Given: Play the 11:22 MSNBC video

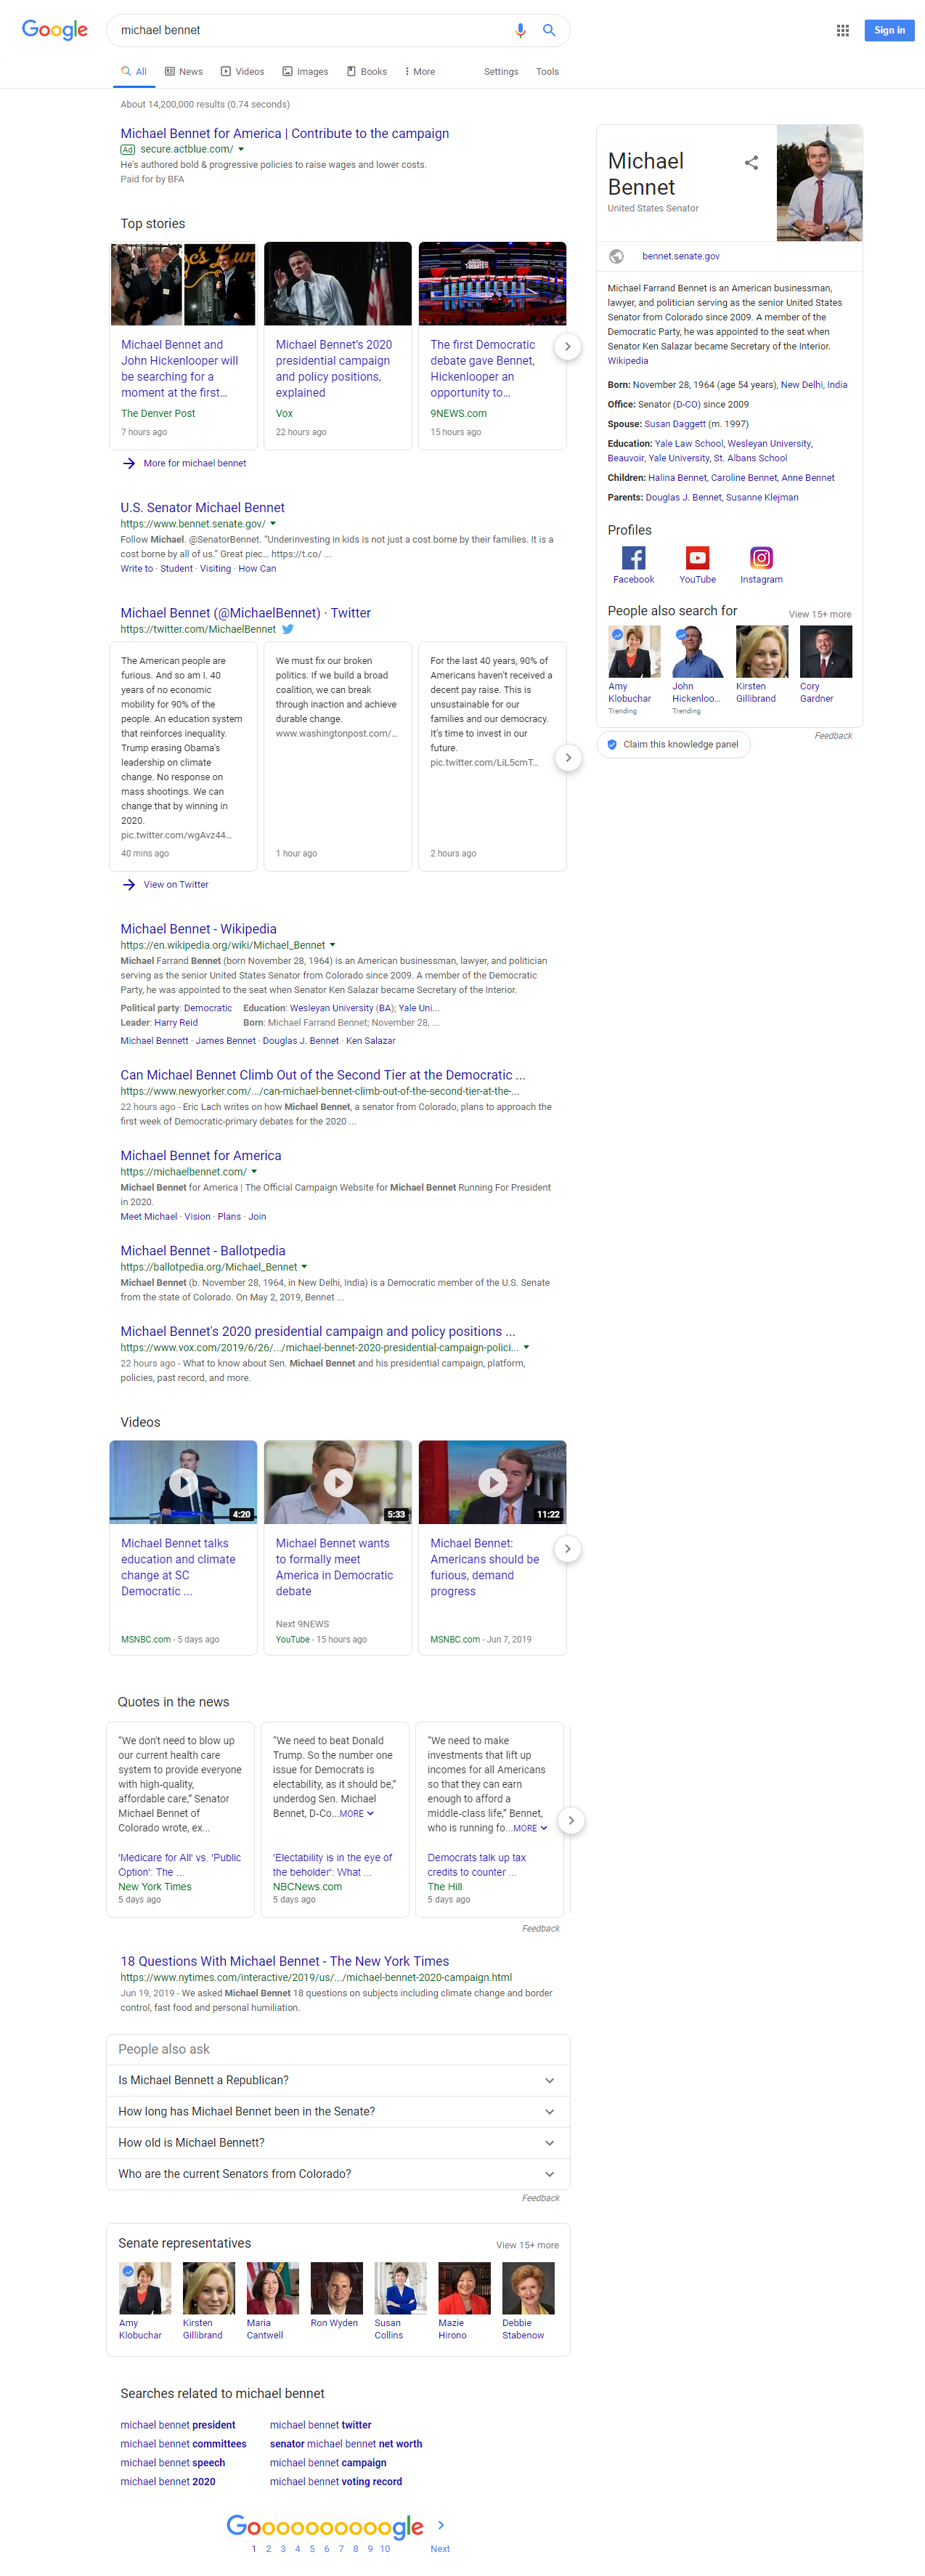Looking at the screenshot, I should pos(492,1482).
